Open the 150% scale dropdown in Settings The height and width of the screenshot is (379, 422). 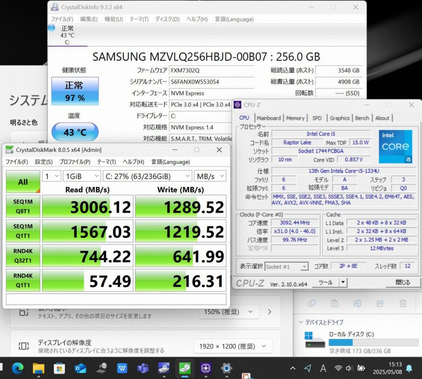pyautogui.click(x=229, y=312)
